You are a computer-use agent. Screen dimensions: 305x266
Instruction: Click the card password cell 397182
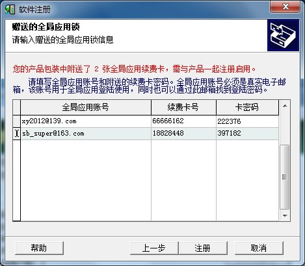[247, 134]
